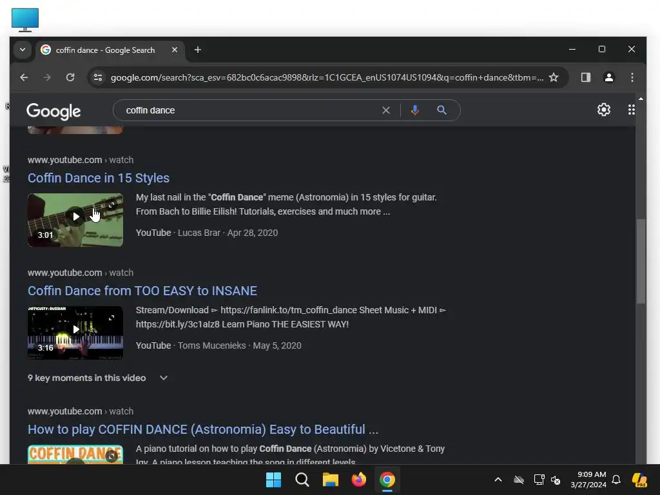Maximize the Chrome window
Viewport: 660px width, 495px height.
[602, 49]
